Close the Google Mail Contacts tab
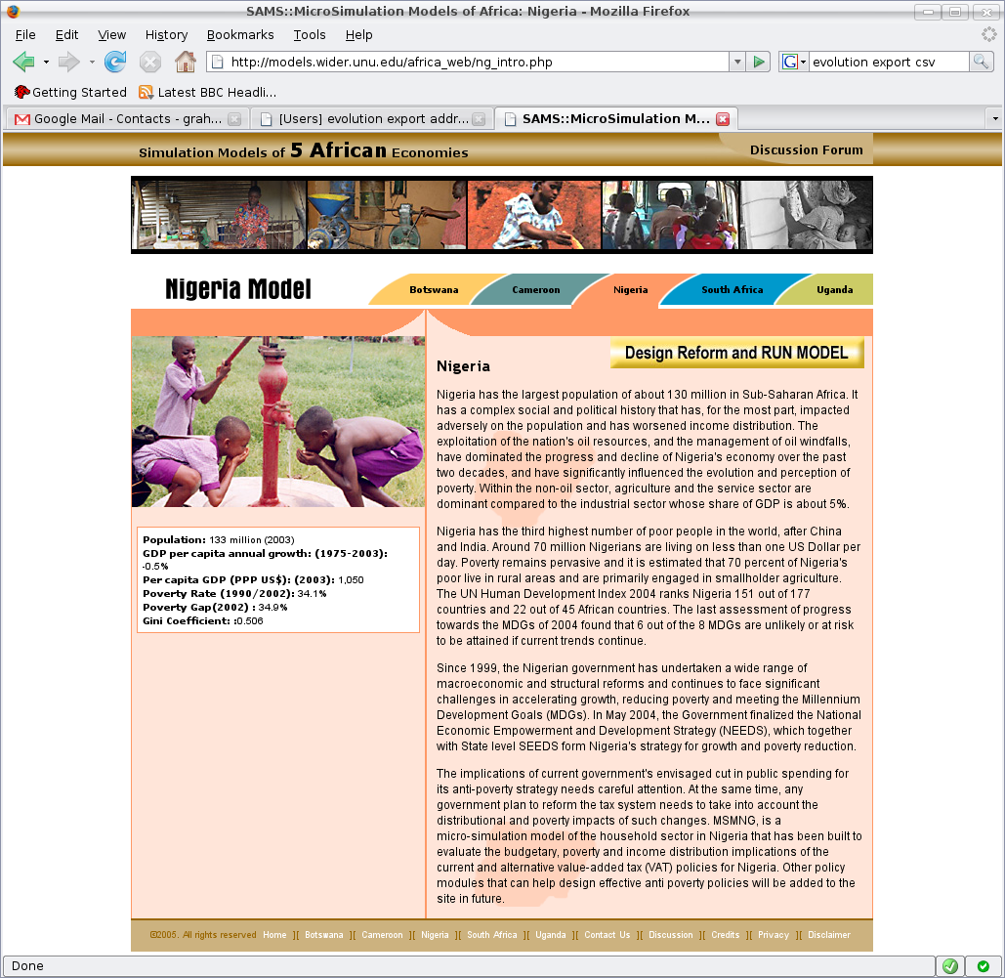The width and height of the screenshot is (1005, 978). (x=234, y=119)
